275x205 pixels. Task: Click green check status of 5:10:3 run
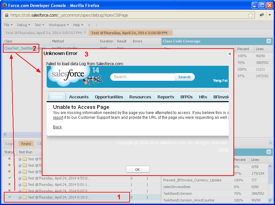click(x=10, y=197)
